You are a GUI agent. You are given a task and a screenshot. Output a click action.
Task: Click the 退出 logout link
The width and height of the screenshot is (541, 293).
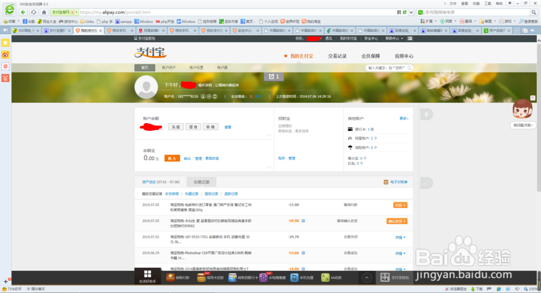328,38
